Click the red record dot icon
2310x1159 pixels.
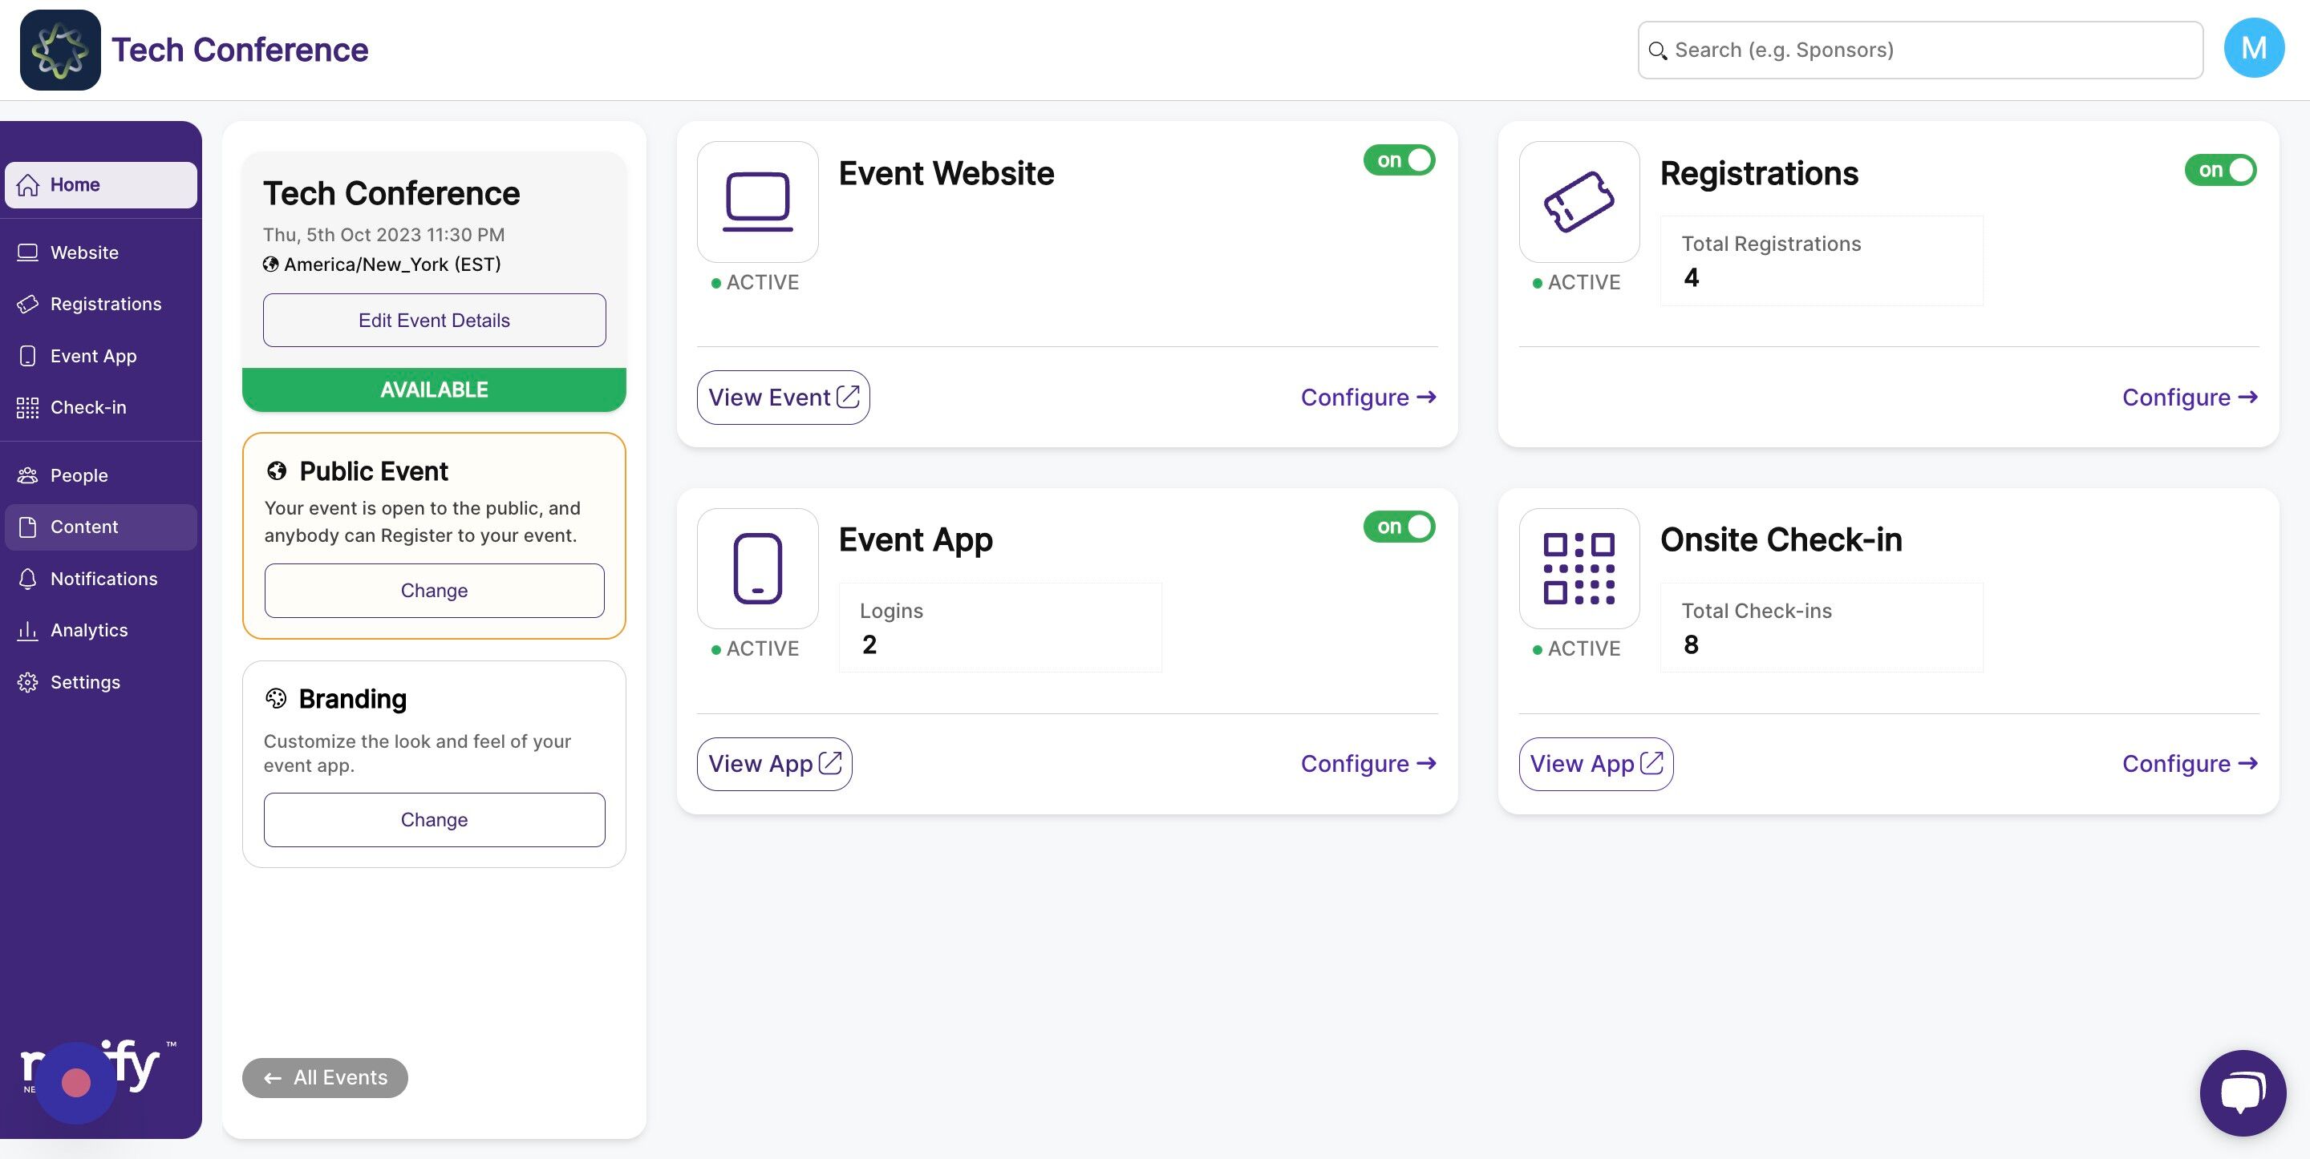pos(76,1082)
